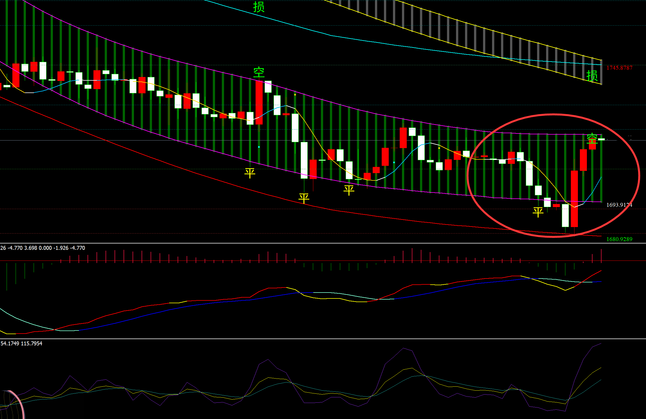The width and height of the screenshot is (646, 419).
Task: Click the MACD values text starting with 26 -4.770
Action: [43, 248]
